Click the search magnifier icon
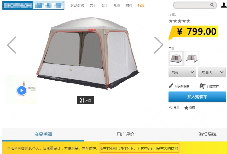The height and width of the screenshot is (154, 227). coord(212,5)
